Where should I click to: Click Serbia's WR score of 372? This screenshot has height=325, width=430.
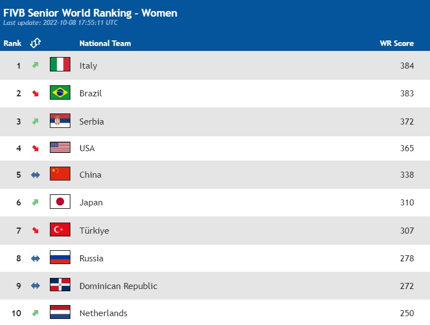tap(407, 121)
